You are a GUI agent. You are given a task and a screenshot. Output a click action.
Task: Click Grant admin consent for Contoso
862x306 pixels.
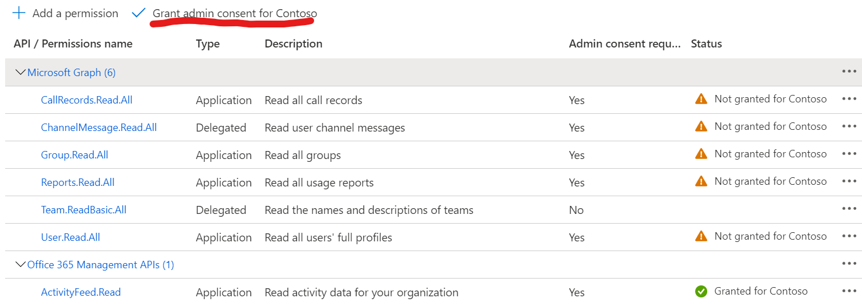pyautogui.click(x=234, y=13)
